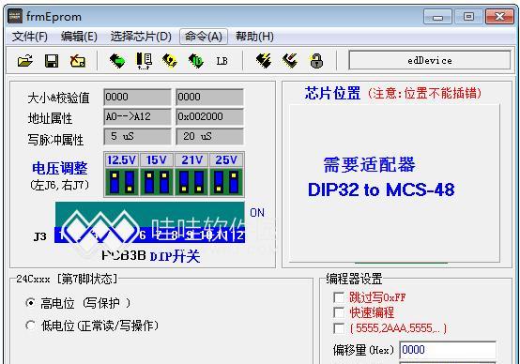Click the chip with lightning bolt icon
Viewport: 520px width, 364px height.
[264, 61]
